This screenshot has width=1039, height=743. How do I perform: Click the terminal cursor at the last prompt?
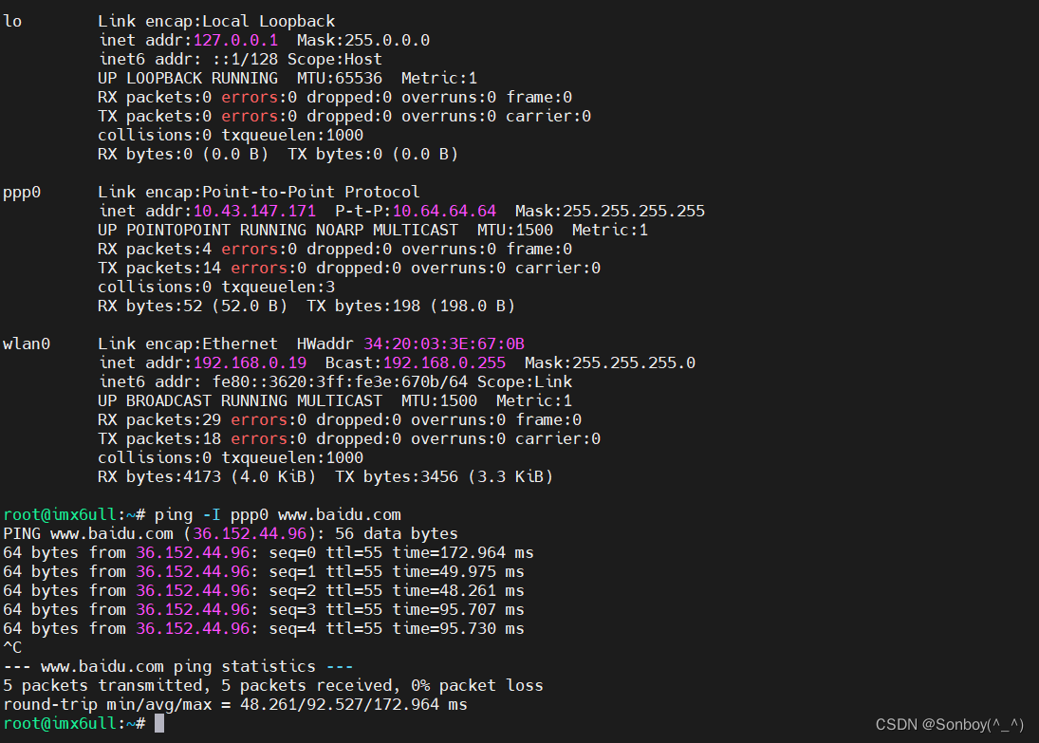pos(159,724)
